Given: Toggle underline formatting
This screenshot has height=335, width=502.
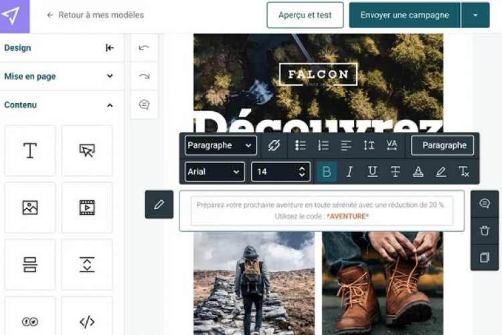Looking at the screenshot, I should (x=372, y=172).
